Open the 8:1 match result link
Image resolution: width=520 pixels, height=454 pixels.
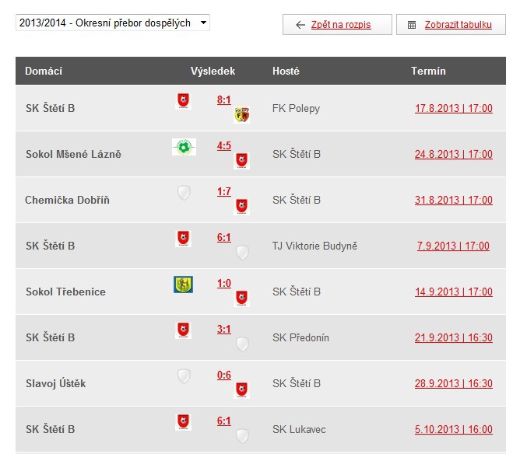[224, 100]
